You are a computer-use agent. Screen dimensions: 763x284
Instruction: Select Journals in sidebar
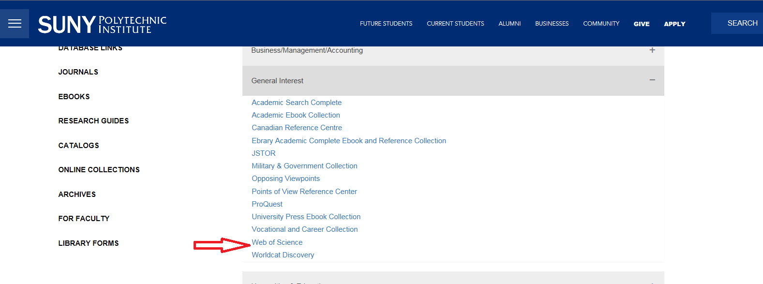pos(78,72)
